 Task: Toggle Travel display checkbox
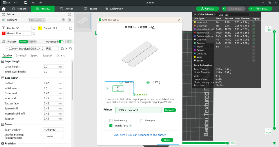254,47
